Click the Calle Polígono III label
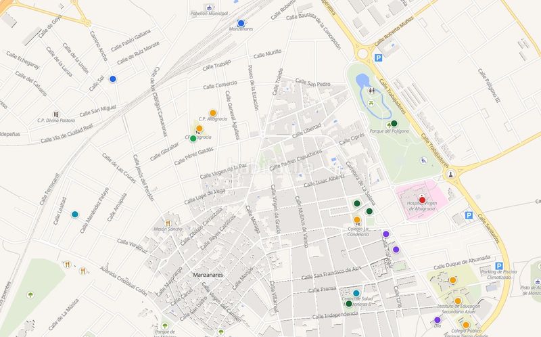 pyautogui.click(x=489, y=86)
